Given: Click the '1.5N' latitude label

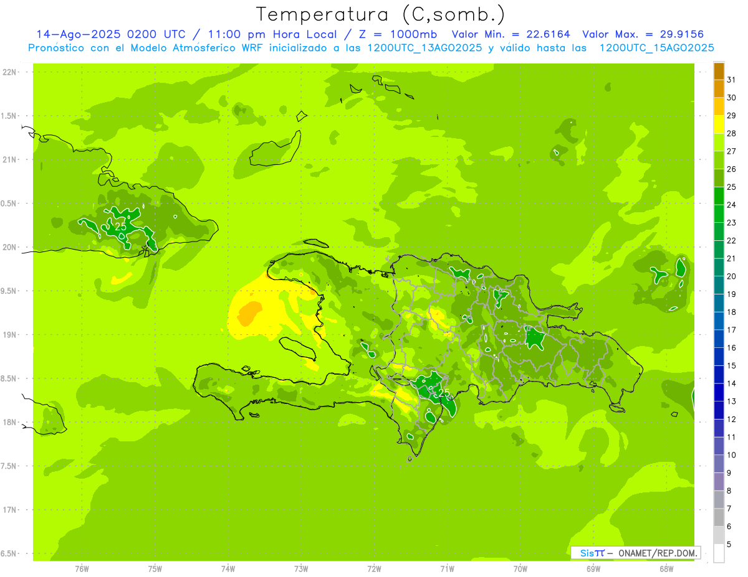Looking at the screenshot, I should 9,116.
